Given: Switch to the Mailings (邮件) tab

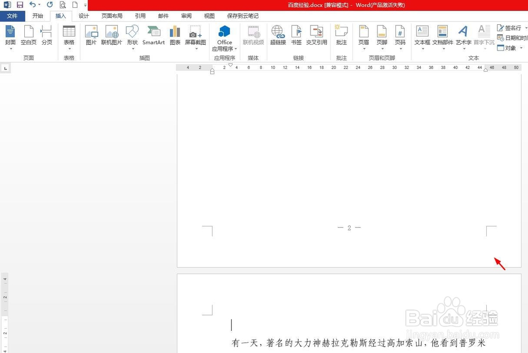Looking at the screenshot, I should (x=163, y=16).
